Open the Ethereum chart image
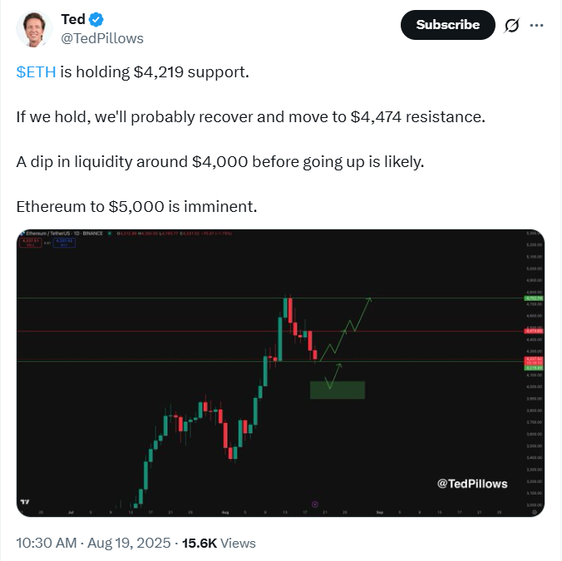The height and width of the screenshot is (561, 562). [x=280, y=372]
